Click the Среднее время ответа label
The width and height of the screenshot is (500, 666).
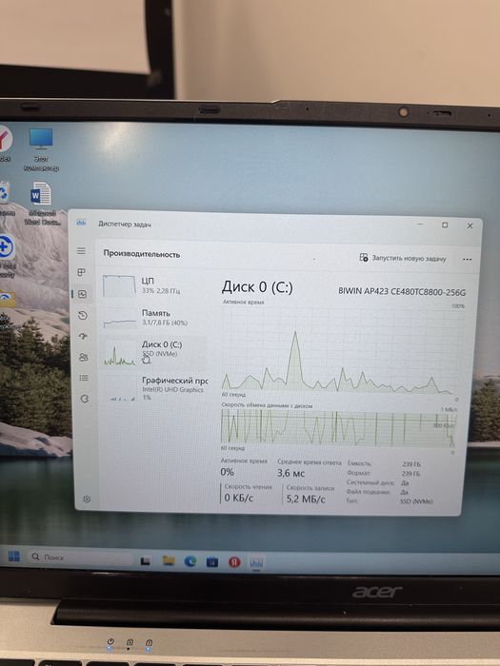coord(310,462)
